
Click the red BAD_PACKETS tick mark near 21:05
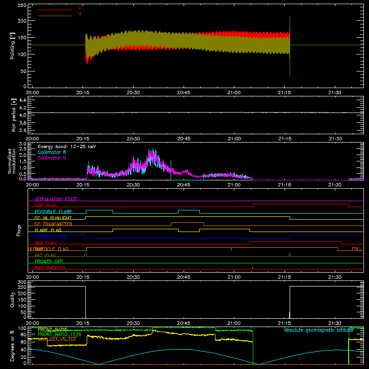253,268
